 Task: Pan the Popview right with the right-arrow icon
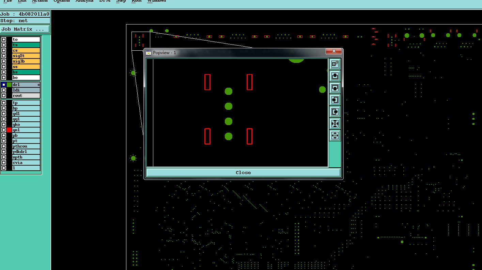coord(335,112)
